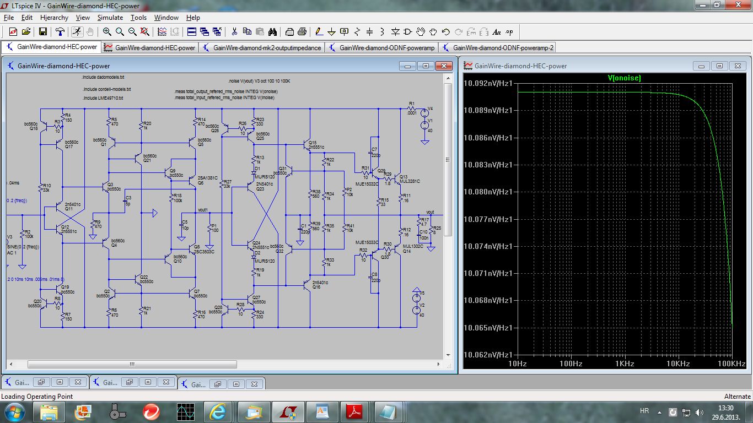Click the .include dadomodels.txt directive
Screen dimensions: 753x423
click(103, 78)
